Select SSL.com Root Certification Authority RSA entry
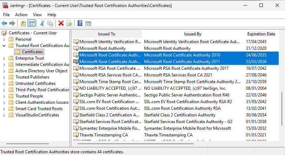This screenshot has width=285, height=155. pyautogui.click(x=175, y=108)
